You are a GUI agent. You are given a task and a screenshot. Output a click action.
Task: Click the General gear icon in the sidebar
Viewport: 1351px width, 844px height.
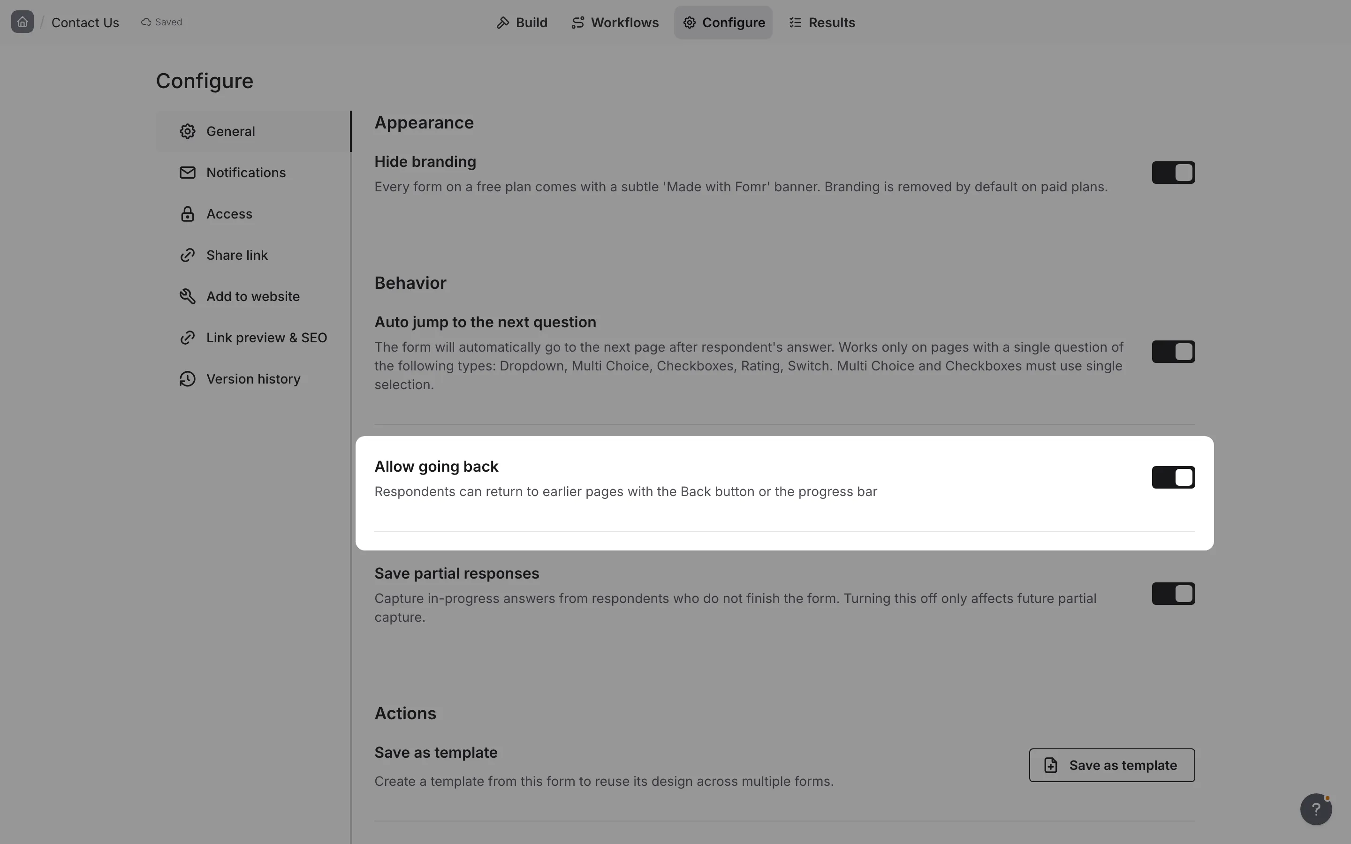click(x=188, y=131)
